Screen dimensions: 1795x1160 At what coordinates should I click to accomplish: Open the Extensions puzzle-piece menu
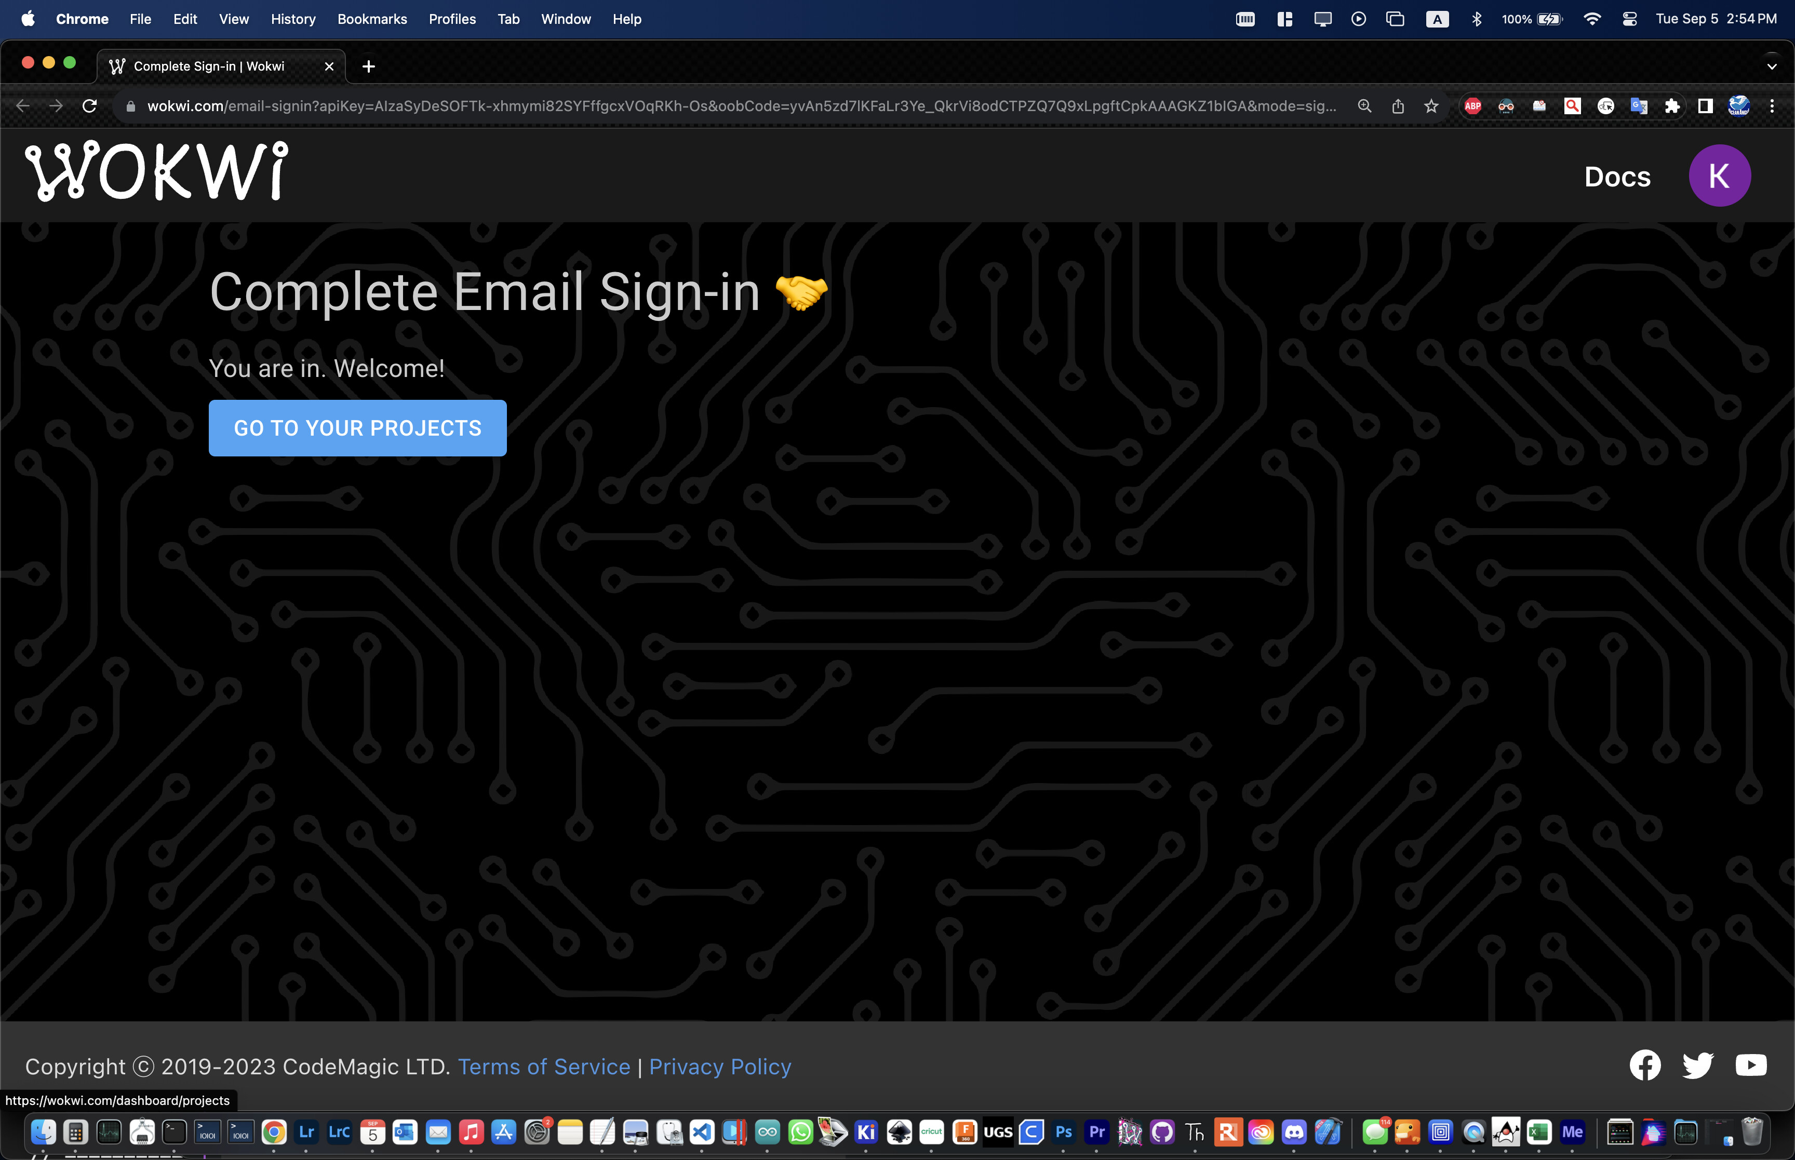pos(1672,106)
